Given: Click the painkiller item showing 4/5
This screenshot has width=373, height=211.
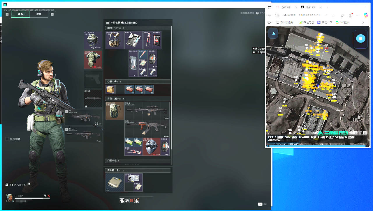Looking at the screenshot, I should point(143,72).
